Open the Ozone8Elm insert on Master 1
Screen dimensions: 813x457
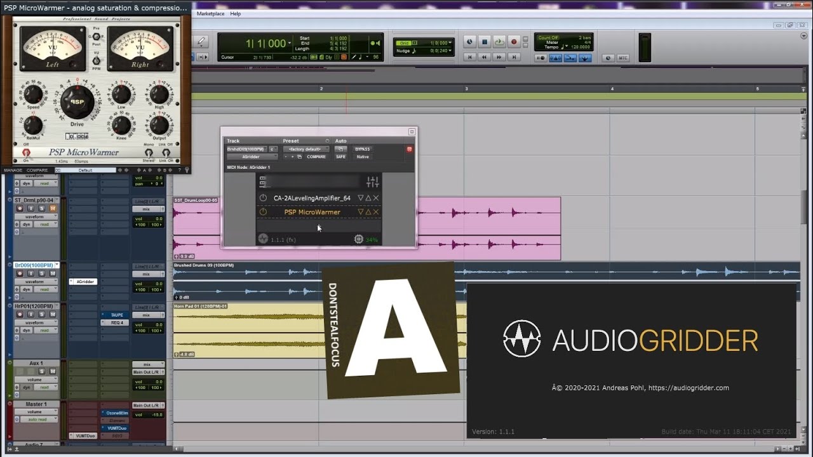point(115,413)
